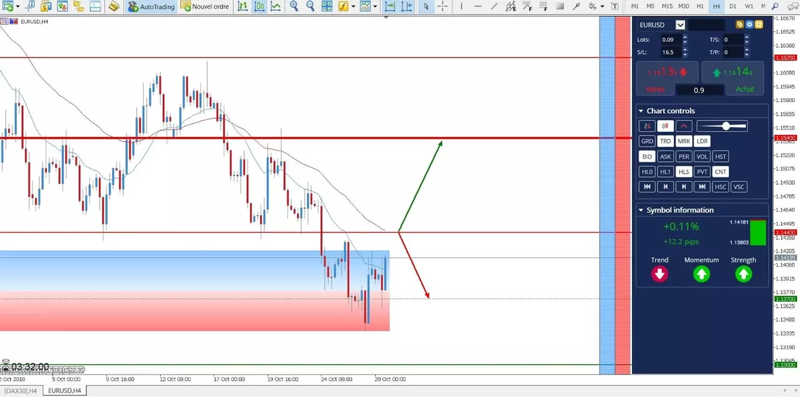Open the EURUSD,H4 chart tab
Screen dimensions: 800x397
click(x=64, y=391)
